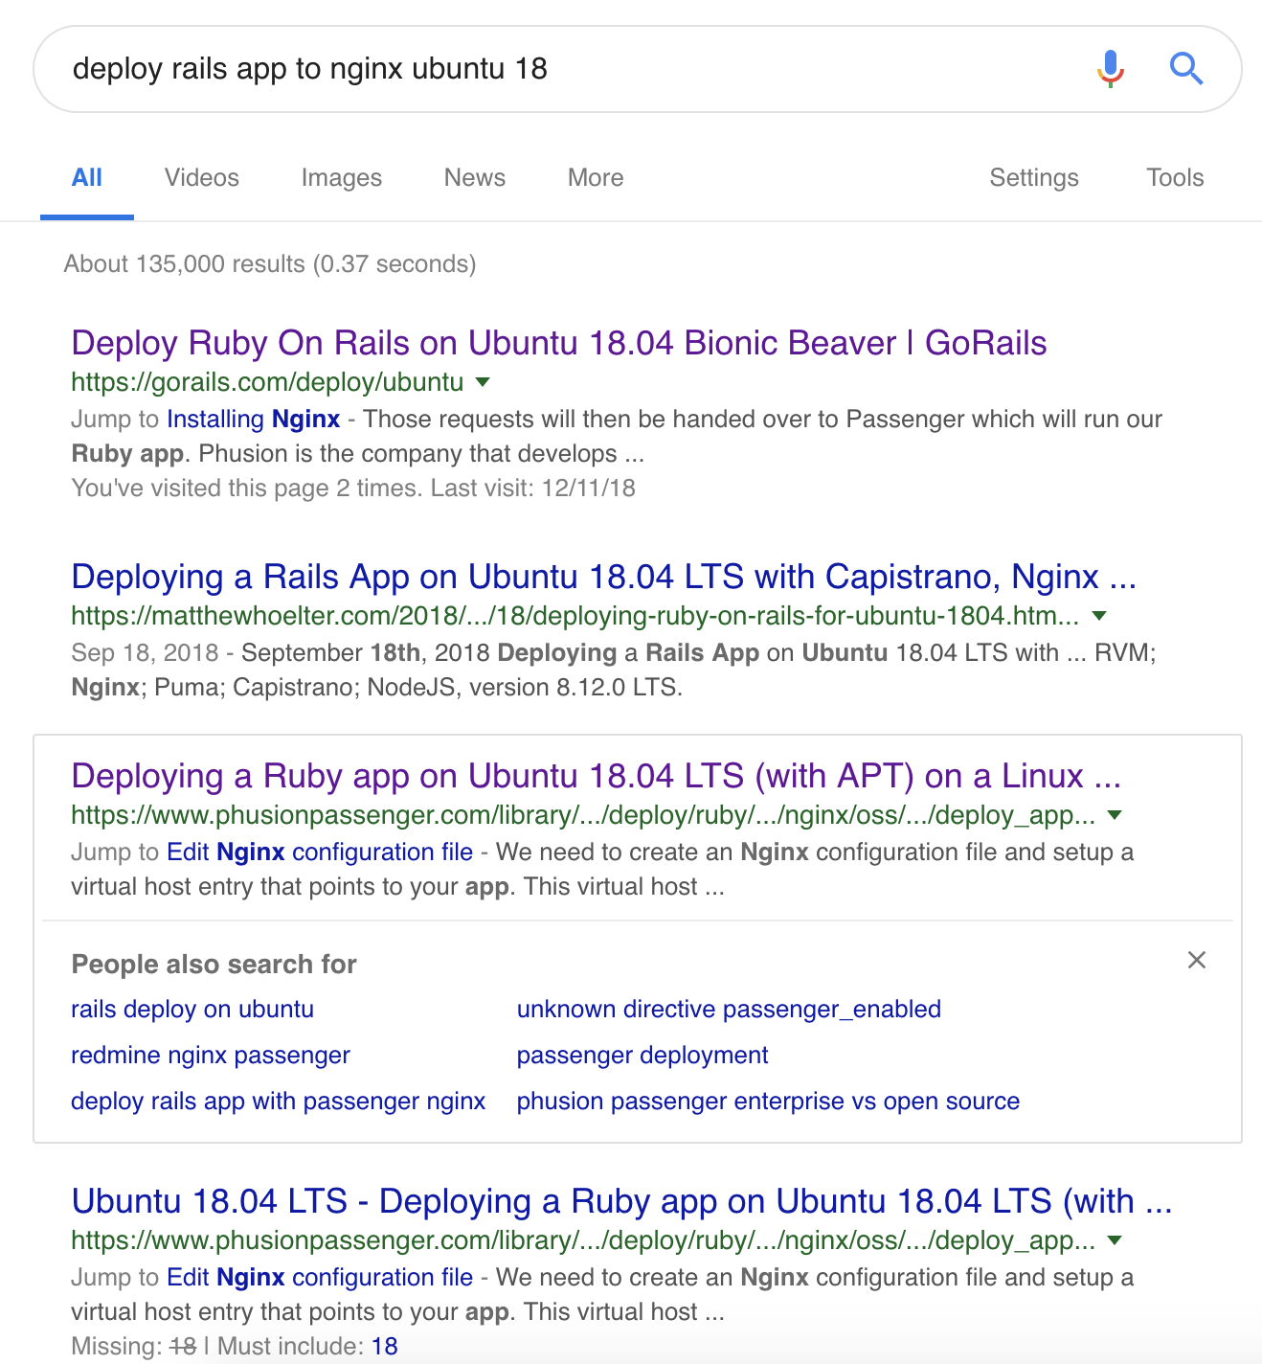Switch to the Images tab
This screenshot has height=1364, width=1262.
[342, 178]
